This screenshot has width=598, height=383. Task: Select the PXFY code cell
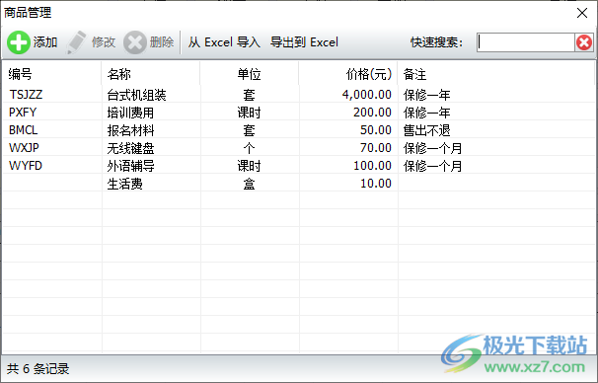tap(23, 113)
